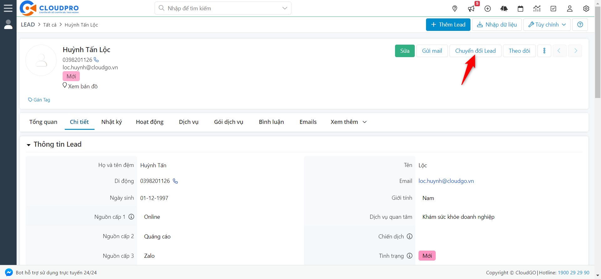Open the settings gear icon
Viewport: 601px width, 279px height.
tap(586, 8)
